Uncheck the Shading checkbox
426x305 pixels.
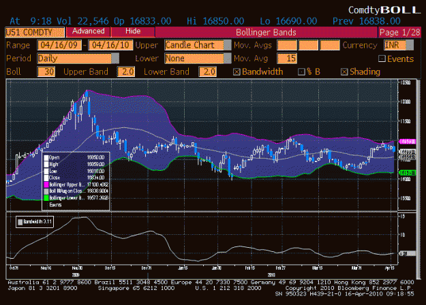344,72
